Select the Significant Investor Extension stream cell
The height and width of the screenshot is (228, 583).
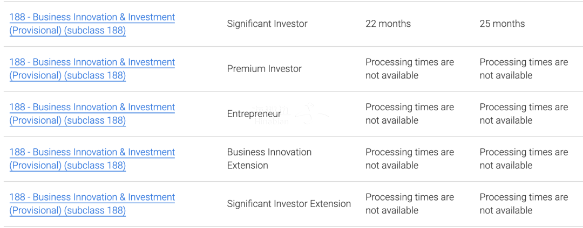pos(289,204)
